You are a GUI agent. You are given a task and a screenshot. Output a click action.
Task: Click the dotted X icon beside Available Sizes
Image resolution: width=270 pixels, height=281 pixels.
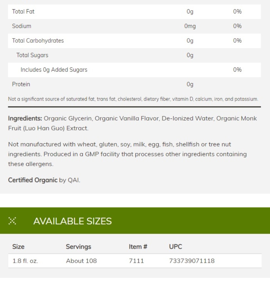coord(12,221)
